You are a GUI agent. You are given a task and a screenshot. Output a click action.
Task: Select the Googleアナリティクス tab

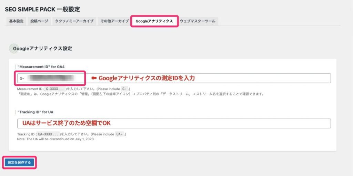(154, 21)
